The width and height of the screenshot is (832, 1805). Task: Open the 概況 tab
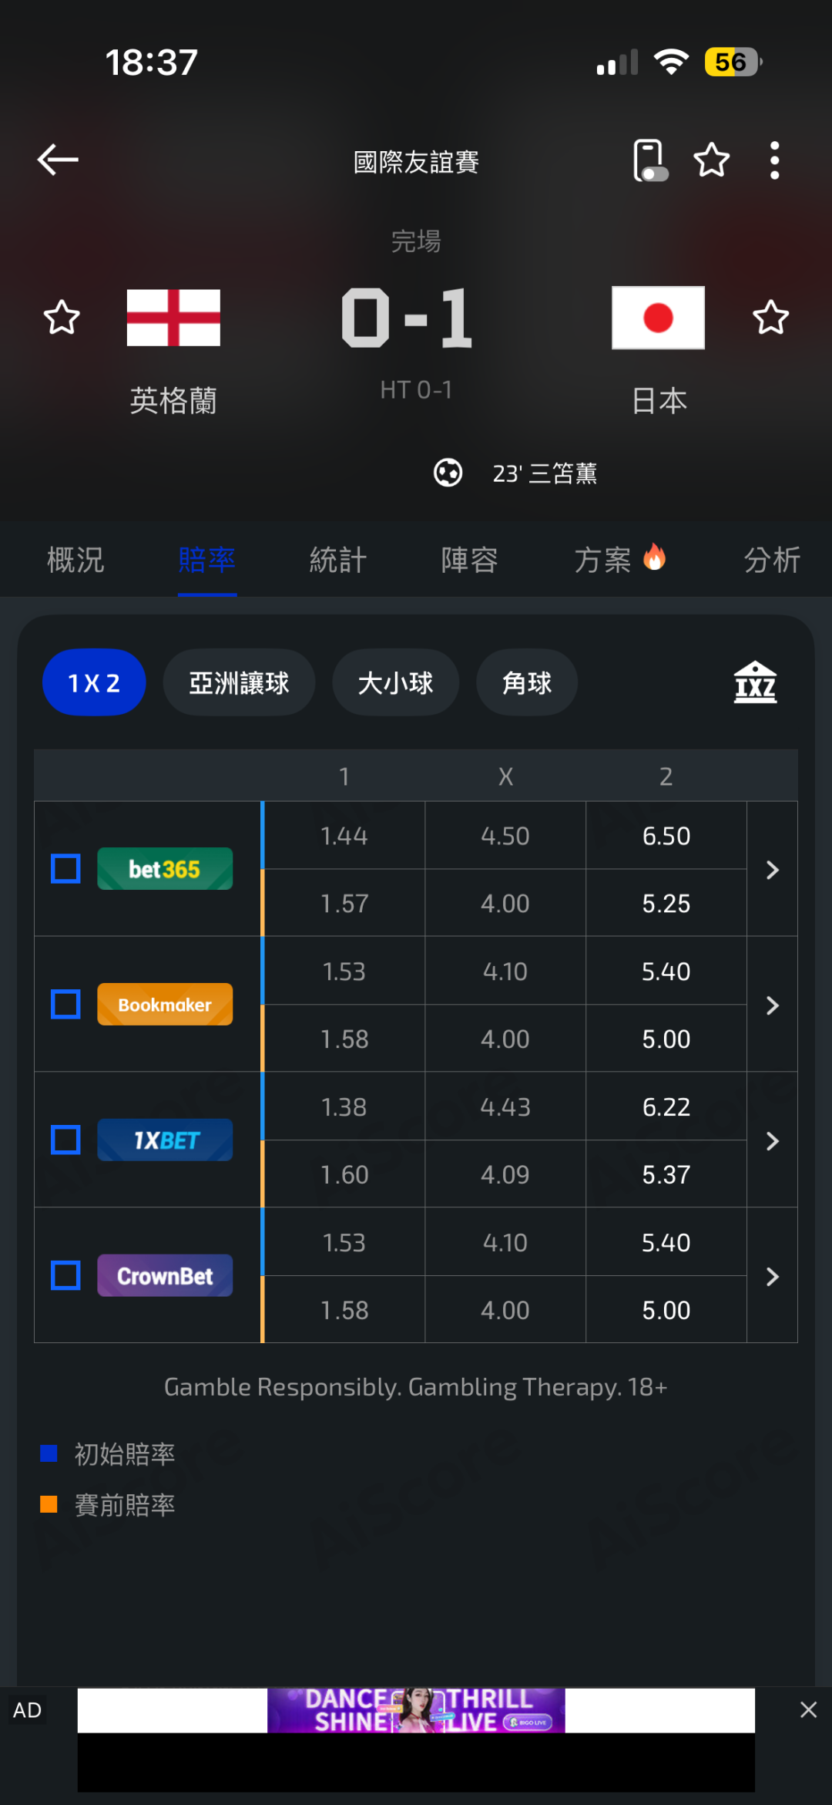click(75, 560)
